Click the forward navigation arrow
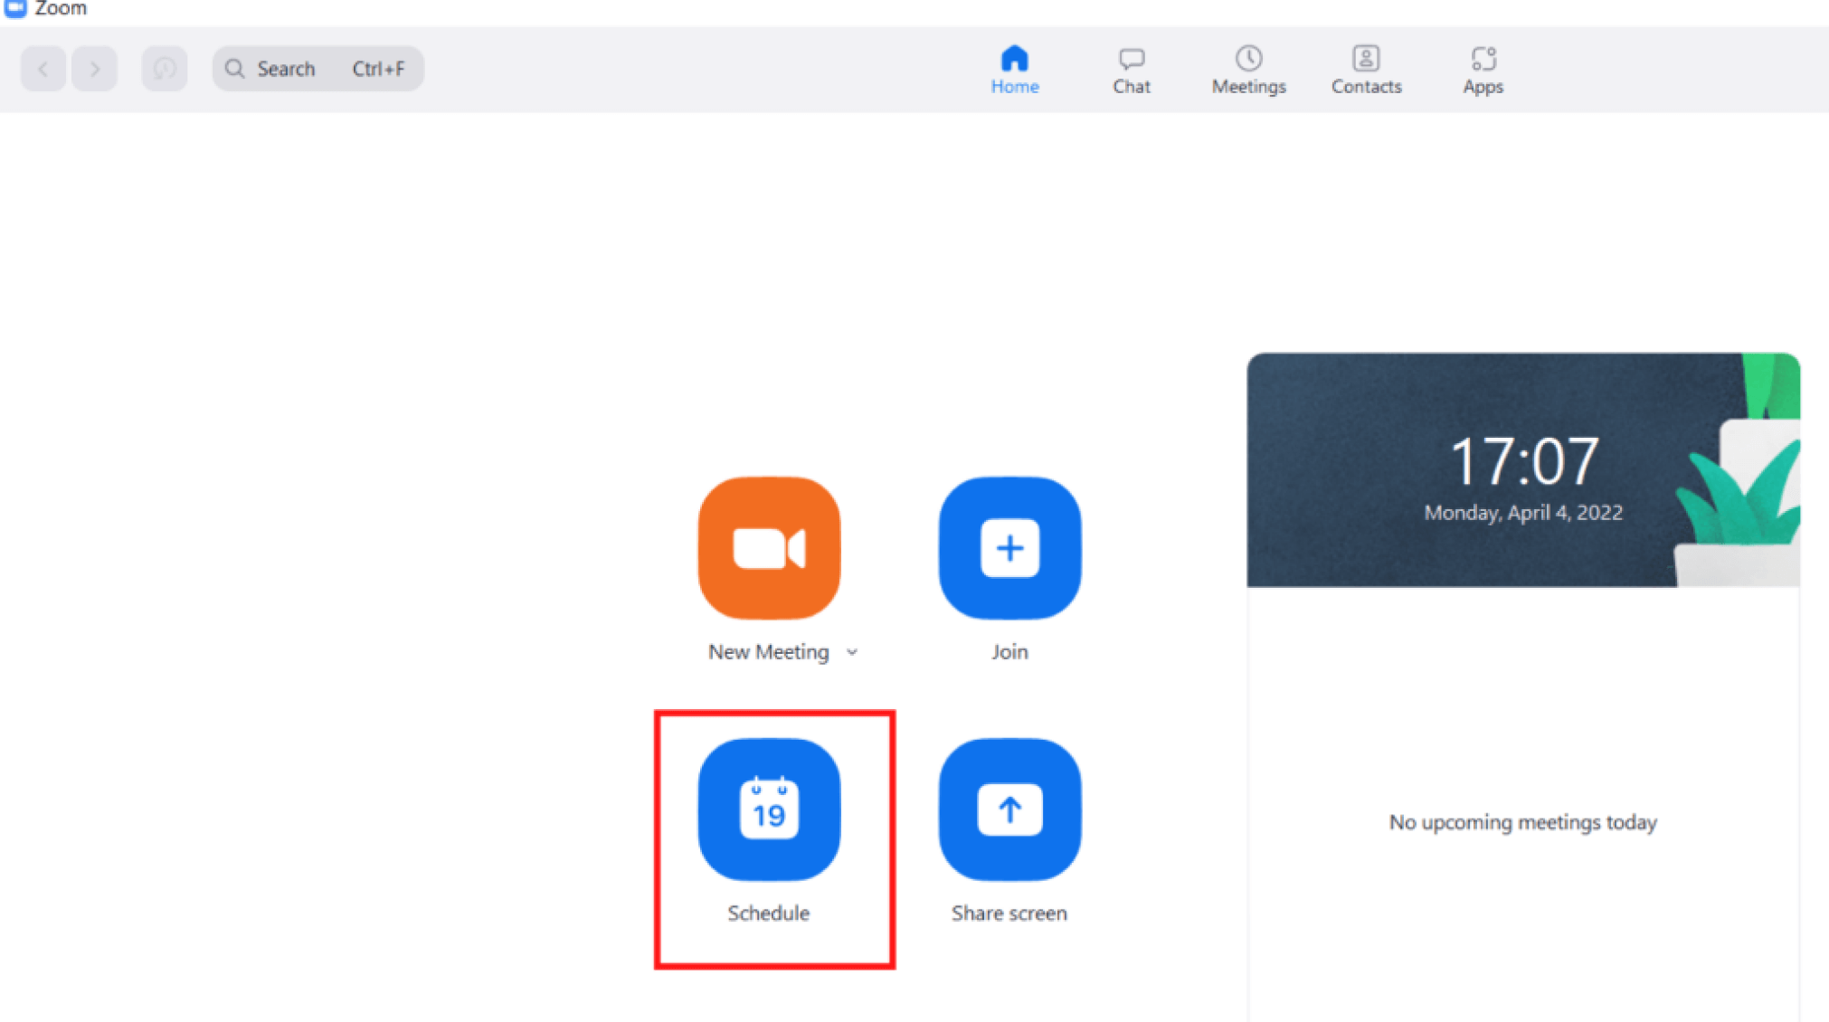This screenshot has width=1829, height=1022. [94, 68]
